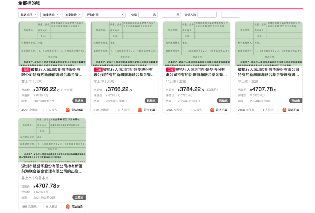Open the 默认排序 sorting dropdown
The image size is (315, 213).
28,14
